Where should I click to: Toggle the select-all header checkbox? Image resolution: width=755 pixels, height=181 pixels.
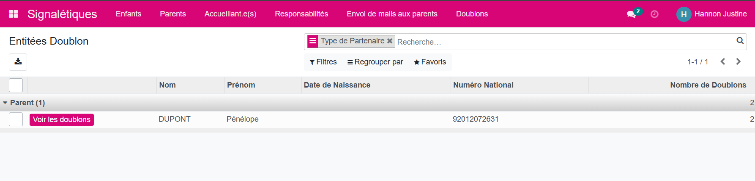(16, 85)
